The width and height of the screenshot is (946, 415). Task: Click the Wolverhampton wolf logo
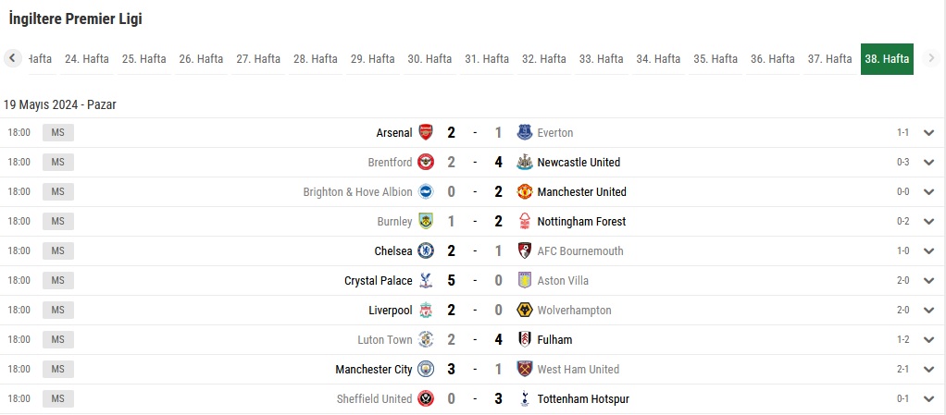[524, 310]
